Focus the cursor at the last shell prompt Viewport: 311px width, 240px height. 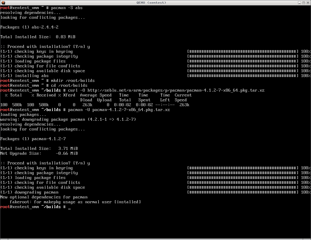(x=69, y=207)
